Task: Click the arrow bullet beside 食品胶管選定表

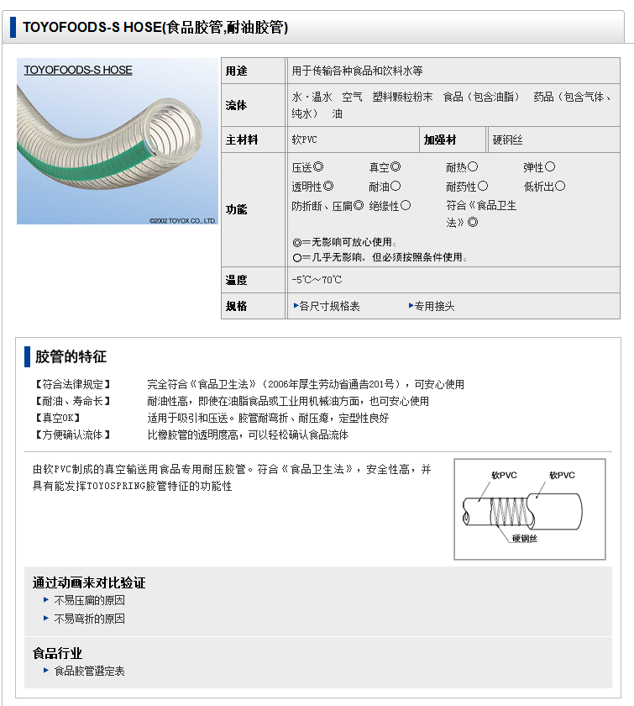Action: [x=46, y=671]
